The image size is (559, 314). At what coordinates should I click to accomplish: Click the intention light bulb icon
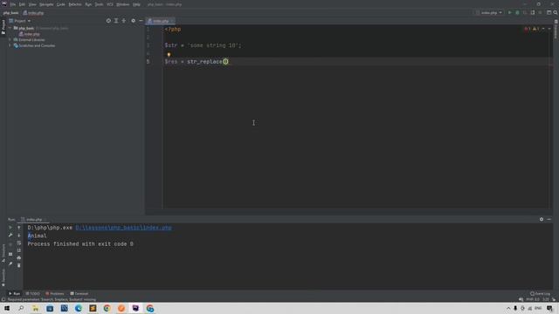(169, 54)
